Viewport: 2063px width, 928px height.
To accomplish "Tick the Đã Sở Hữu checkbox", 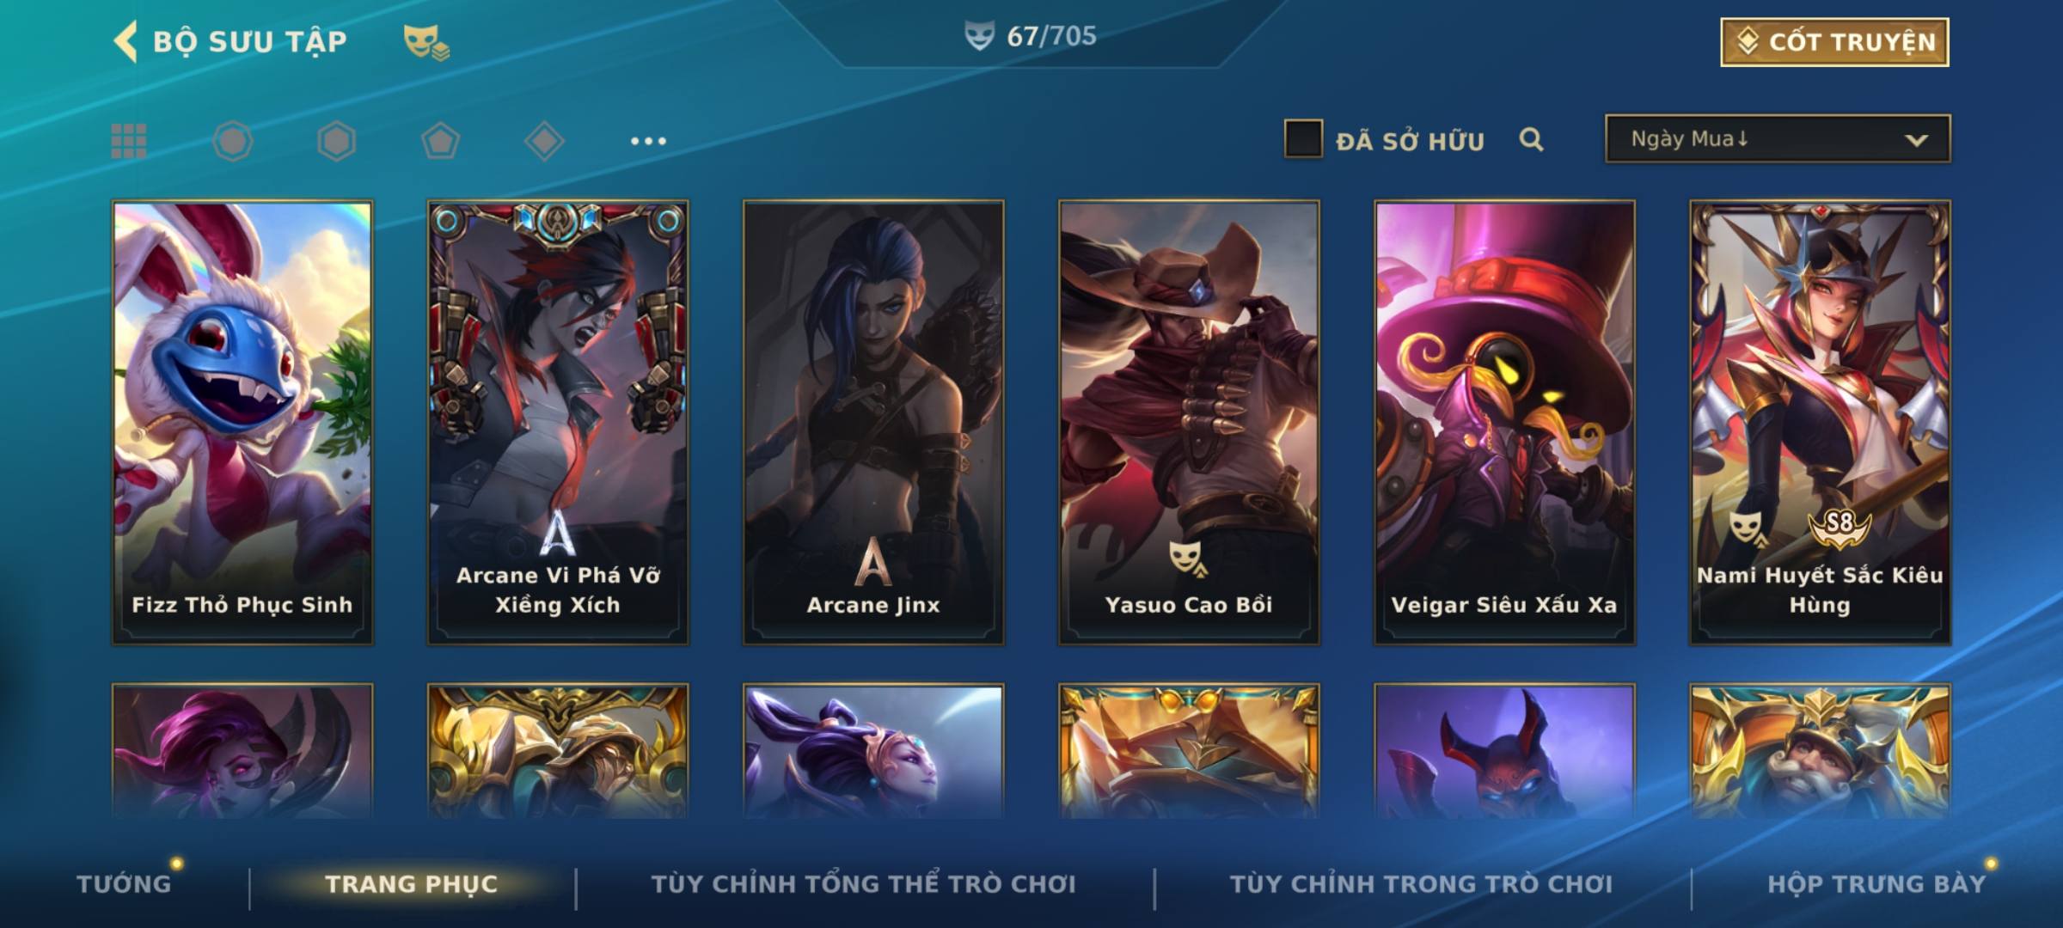I will [x=1303, y=139].
